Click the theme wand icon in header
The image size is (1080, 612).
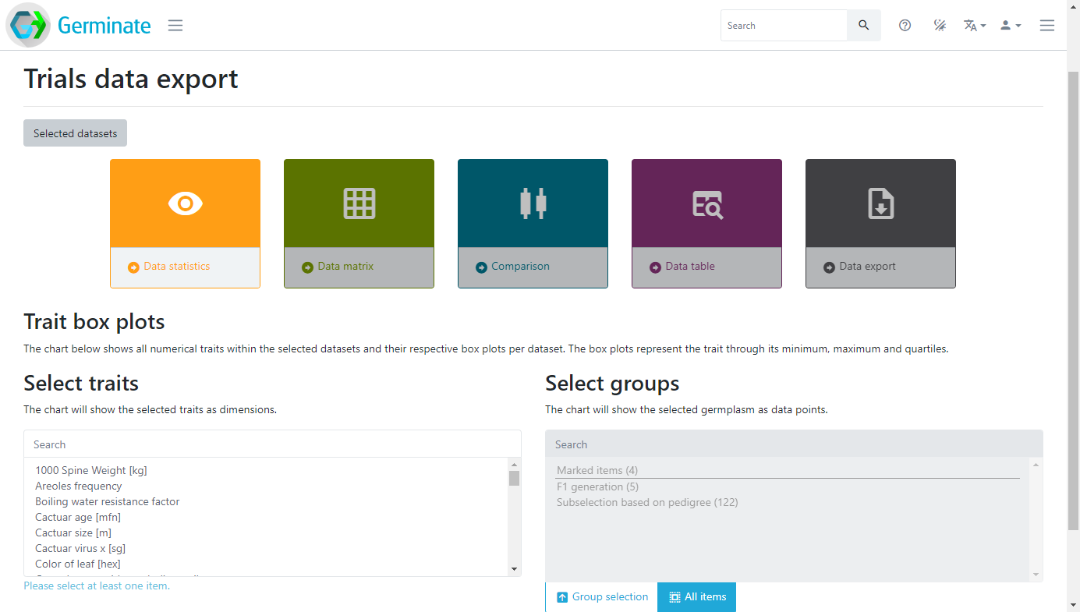(x=940, y=26)
